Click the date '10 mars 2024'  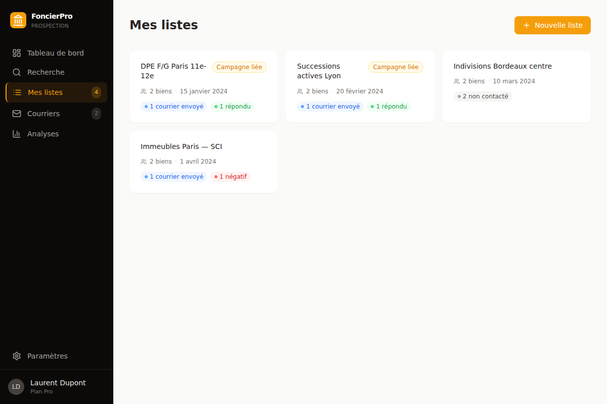pyautogui.click(x=514, y=81)
